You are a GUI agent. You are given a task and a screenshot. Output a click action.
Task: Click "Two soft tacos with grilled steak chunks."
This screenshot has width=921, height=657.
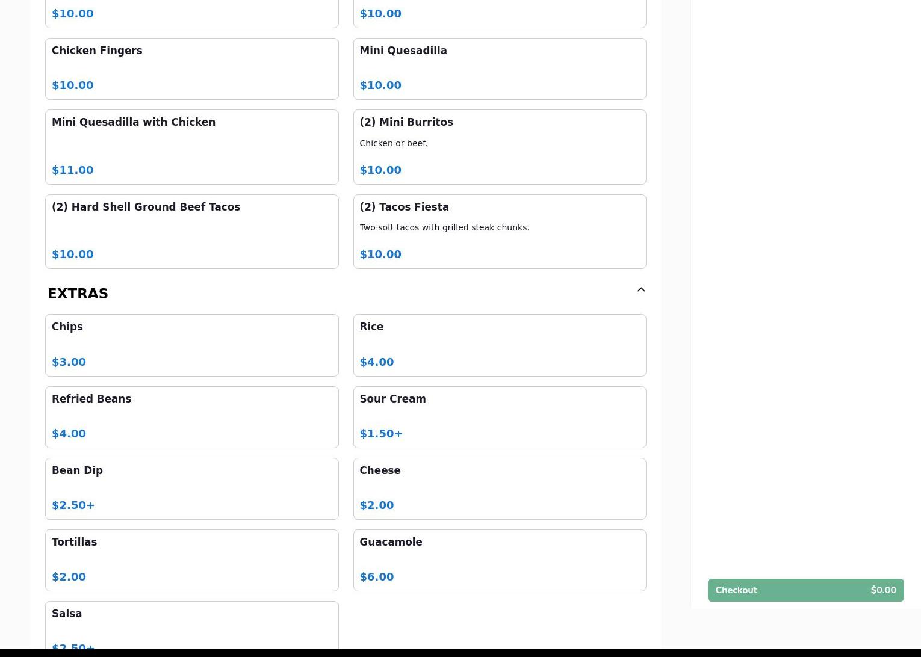[444, 227]
